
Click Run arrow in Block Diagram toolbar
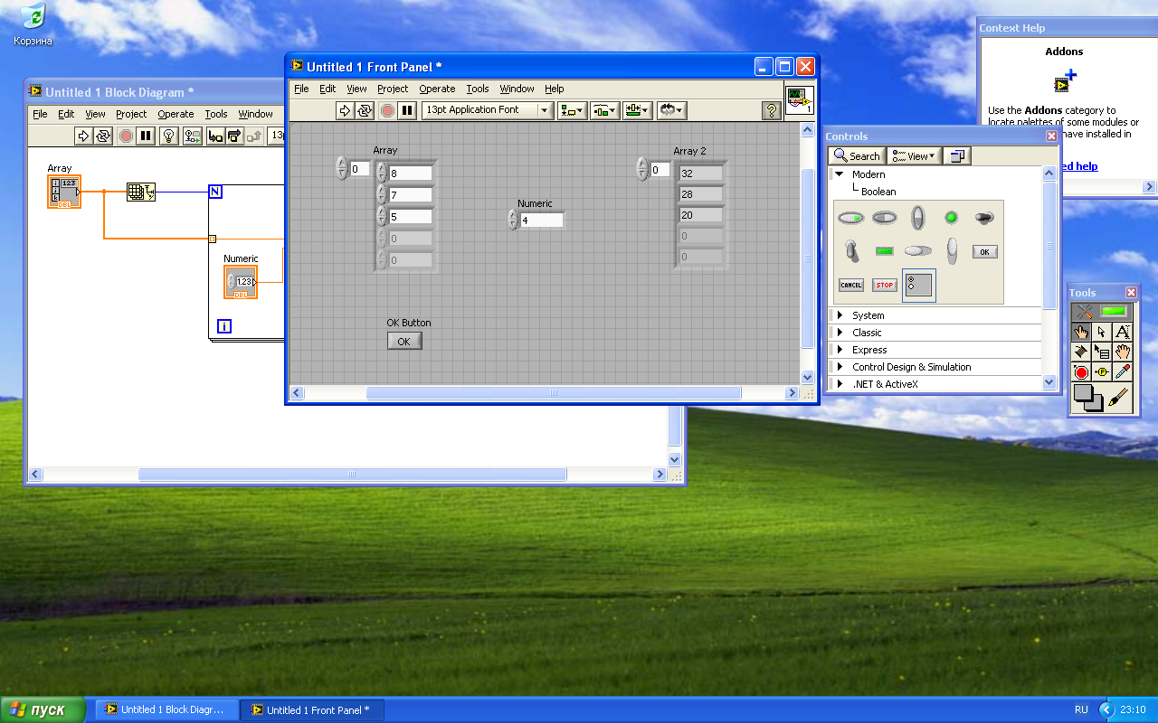(x=83, y=136)
